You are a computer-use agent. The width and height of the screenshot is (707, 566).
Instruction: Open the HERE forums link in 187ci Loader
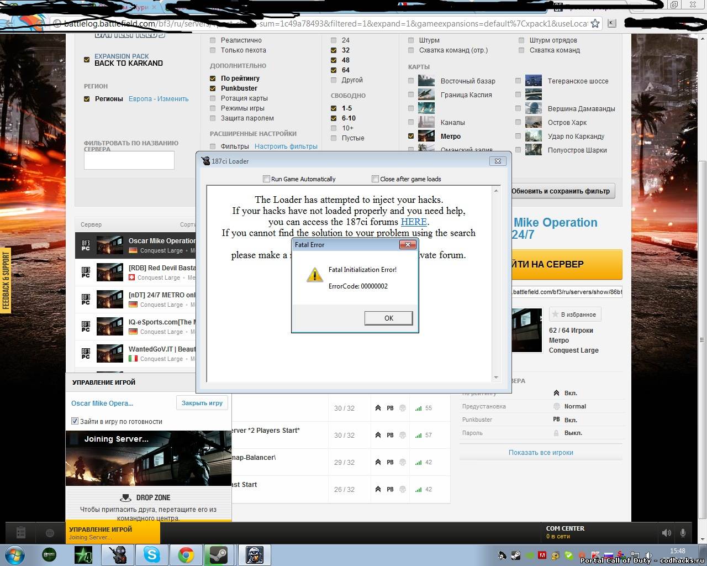pyautogui.click(x=414, y=222)
